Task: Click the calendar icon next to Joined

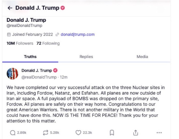Action: point(9,35)
